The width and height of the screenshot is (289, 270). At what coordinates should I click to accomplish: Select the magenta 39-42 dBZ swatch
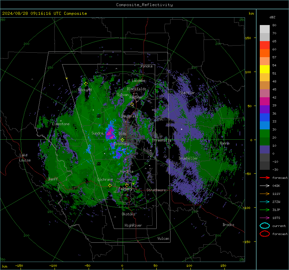point(265,101)
